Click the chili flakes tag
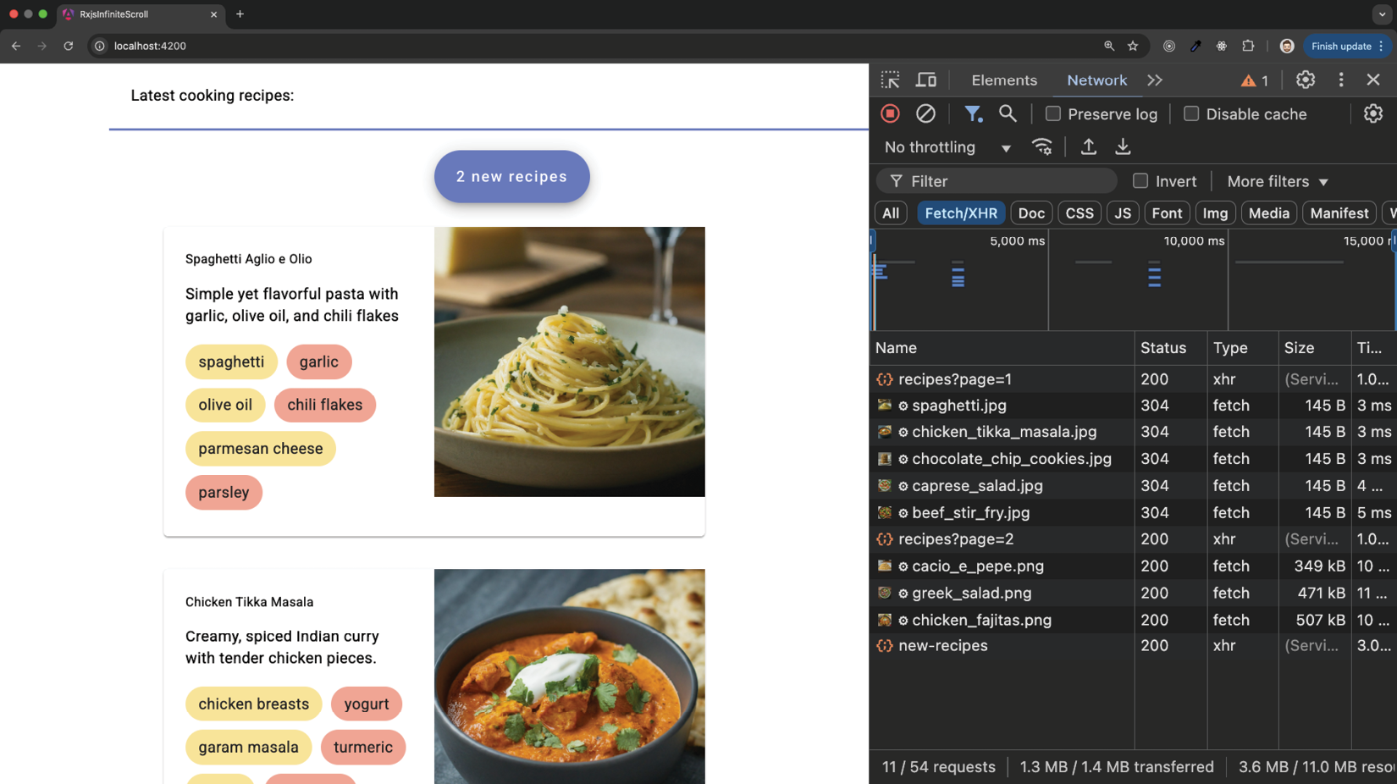Image resolution: width=1397 pixels, height=784 pixels. pos(324,405)
